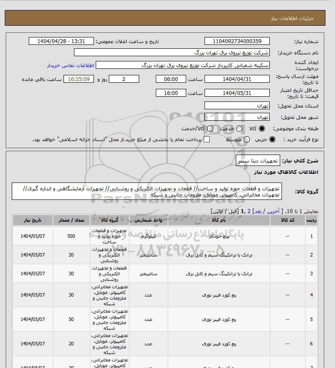The height and width of the screenshot is (368, 335).
Task: Go to page 2 of the items list
Action: coord(249,211)
